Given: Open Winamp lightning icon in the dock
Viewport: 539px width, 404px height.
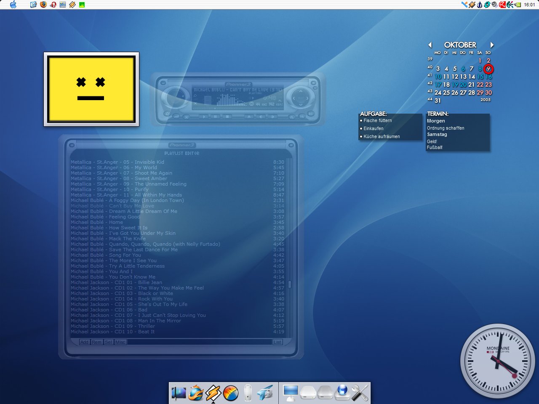Looking at the screenshot, I should 213,393.
